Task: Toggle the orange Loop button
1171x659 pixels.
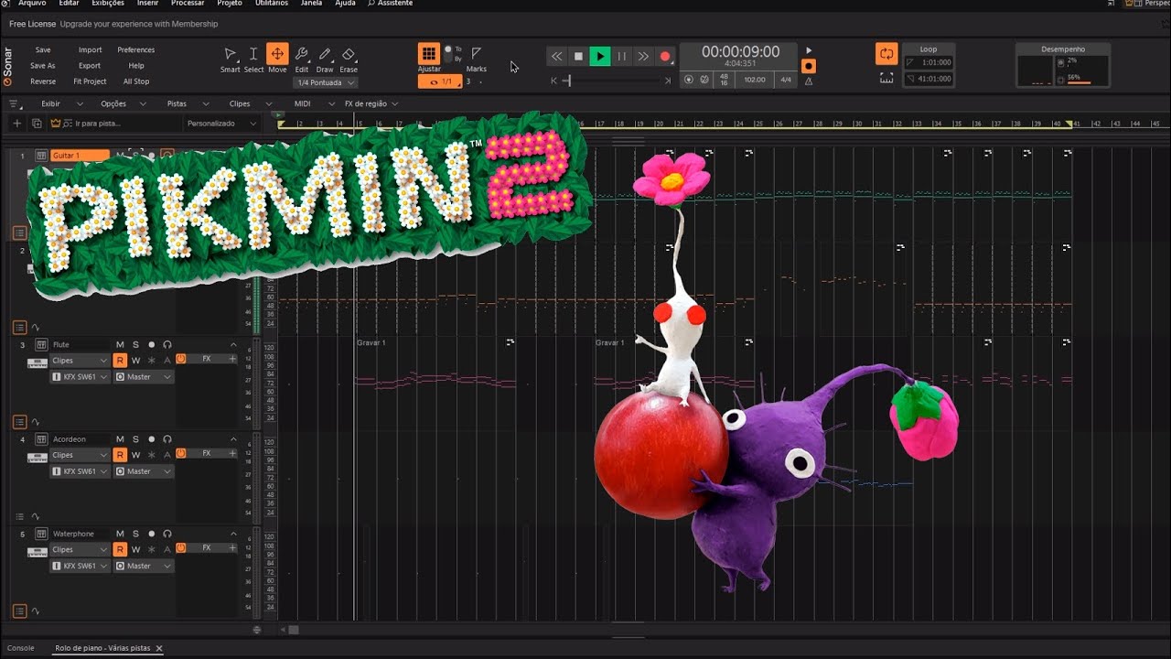Action: click(886, 54)
